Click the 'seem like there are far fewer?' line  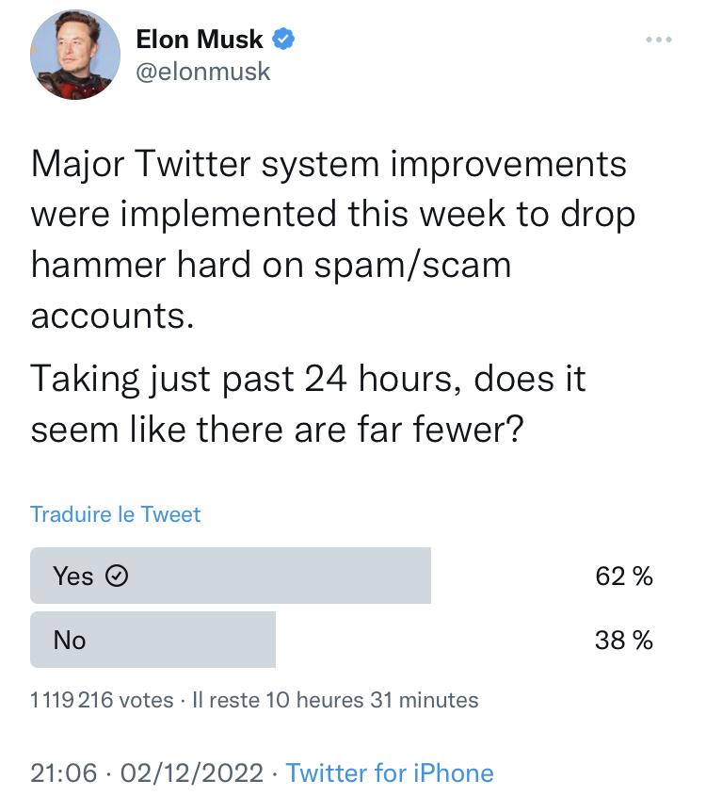[x=277, y=430]
